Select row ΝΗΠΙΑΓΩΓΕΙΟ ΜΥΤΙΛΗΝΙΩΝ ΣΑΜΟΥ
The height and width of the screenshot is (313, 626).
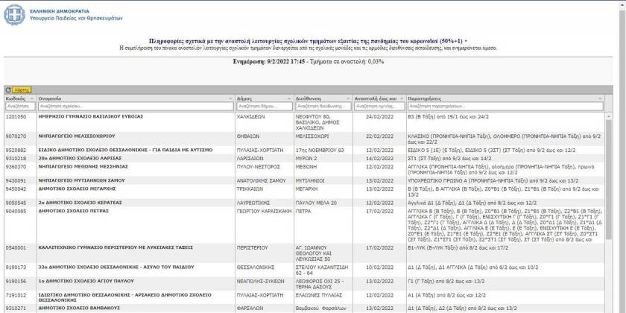click(x=304, y=181)
